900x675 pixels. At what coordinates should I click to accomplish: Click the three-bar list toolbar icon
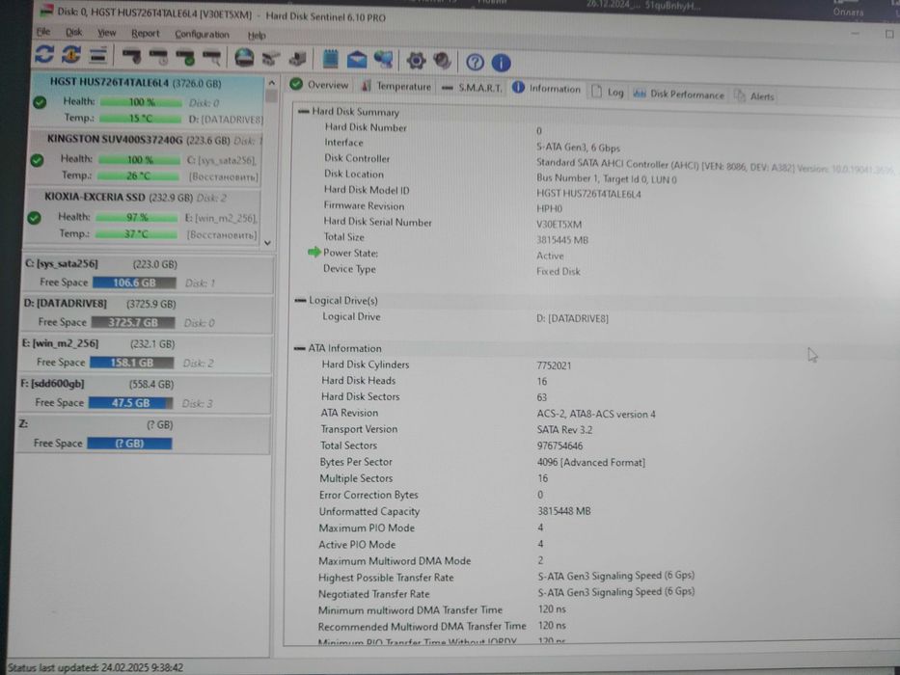tap(98, 56)
